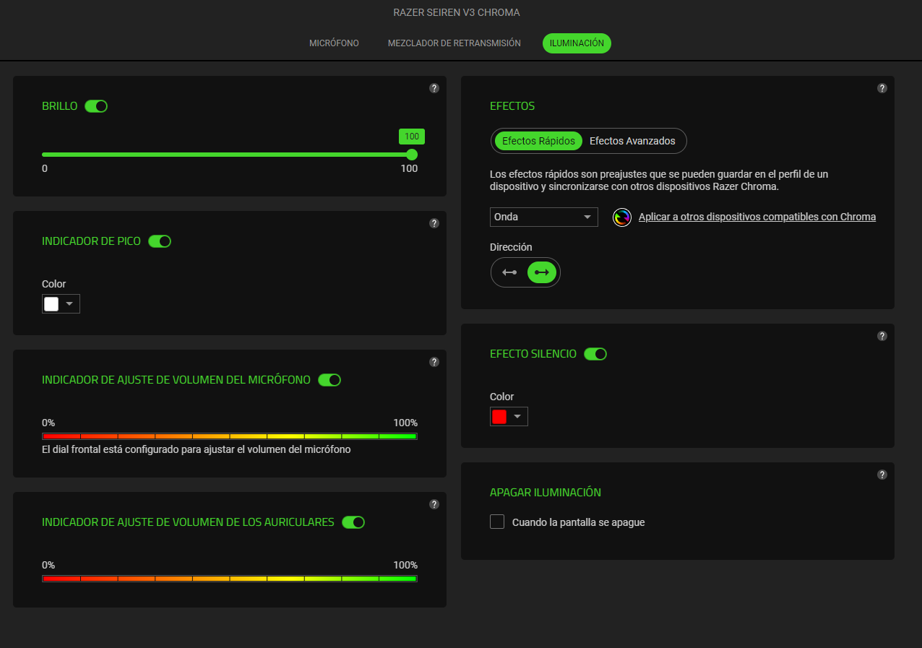Click the white peak indicator color swatch
This screenshot has height=648, width=922.
[51, 304]
